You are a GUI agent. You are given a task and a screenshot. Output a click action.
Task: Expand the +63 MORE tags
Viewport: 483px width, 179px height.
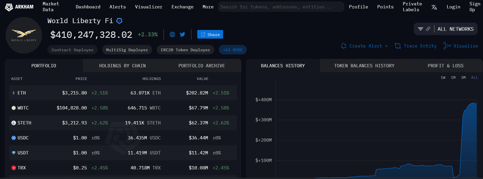232,50
